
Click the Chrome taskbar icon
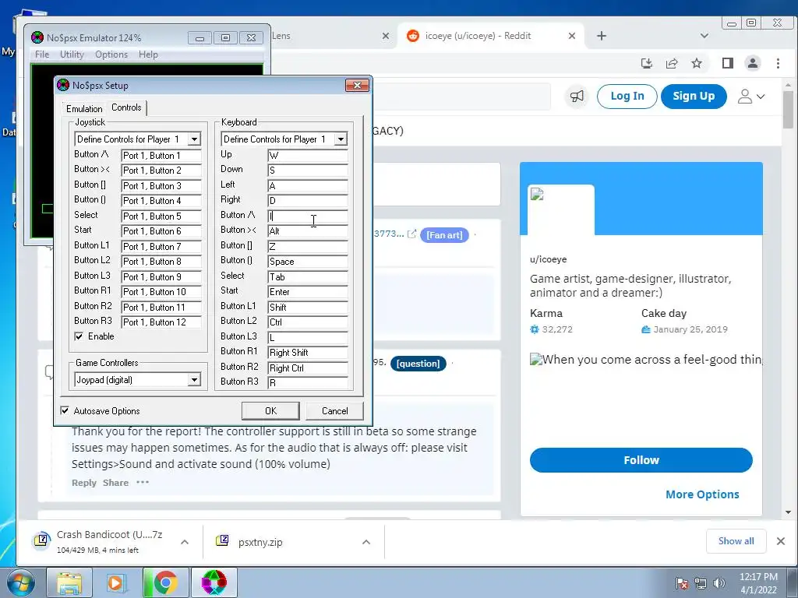point(165,582)
